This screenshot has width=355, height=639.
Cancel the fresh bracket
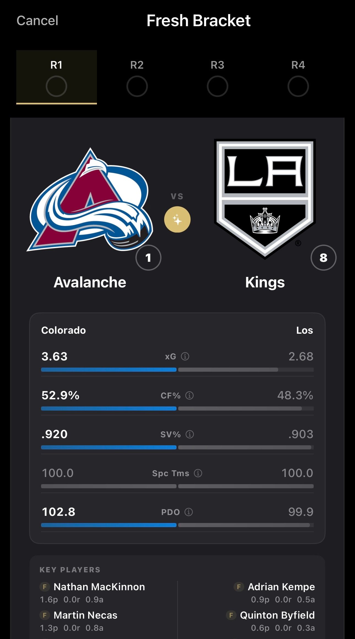pos(37,21)
